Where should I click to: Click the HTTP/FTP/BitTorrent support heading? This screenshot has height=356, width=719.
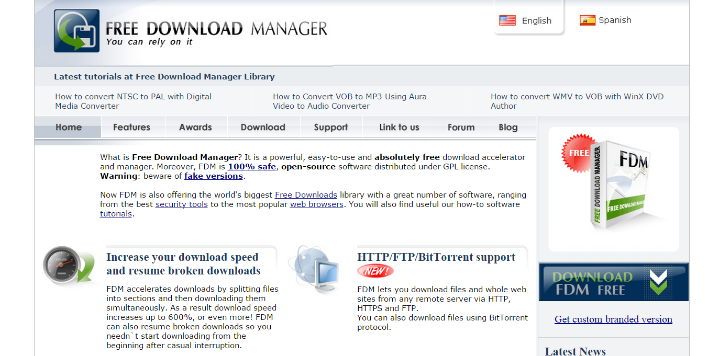click(436, 257)
